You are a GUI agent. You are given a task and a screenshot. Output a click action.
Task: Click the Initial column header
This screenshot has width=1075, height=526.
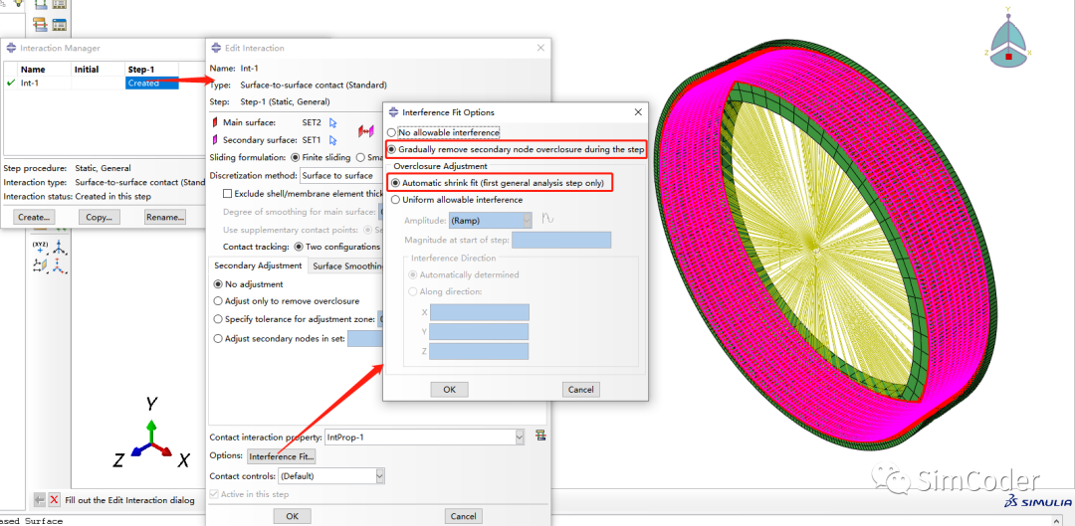pos(98,70)
